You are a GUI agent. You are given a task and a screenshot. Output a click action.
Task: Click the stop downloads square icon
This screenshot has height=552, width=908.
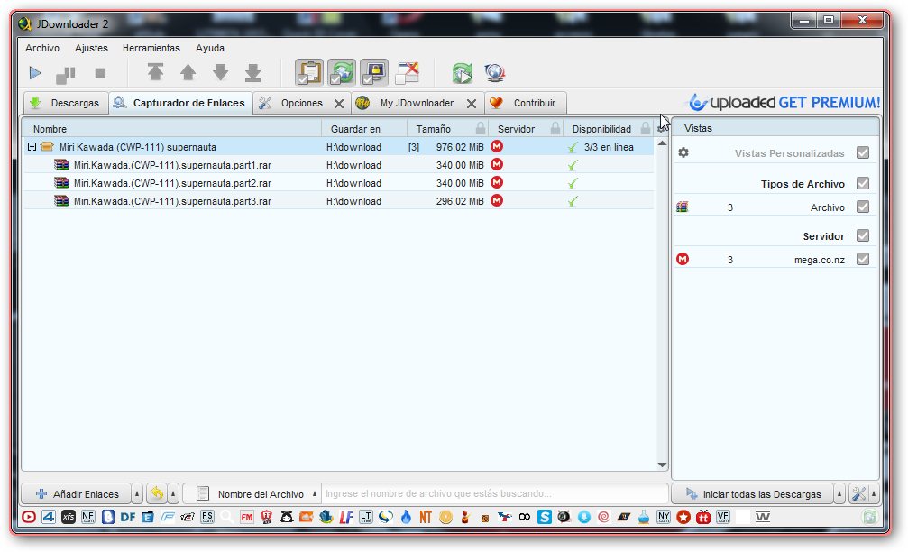click(x=100, y=73)
